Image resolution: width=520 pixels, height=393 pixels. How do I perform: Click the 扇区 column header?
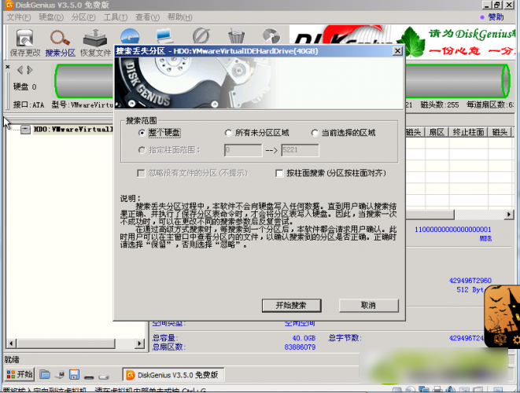pyautogui.click(x=437, y=132)
